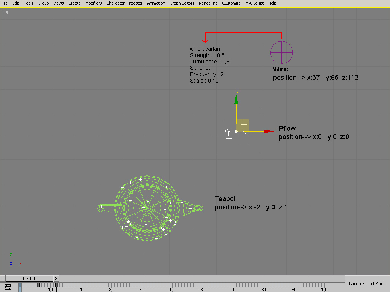Image resolution: width=390 pixels, height=292 pixels.
Task: Click the Top viewport label
Action: coord(6,12)
